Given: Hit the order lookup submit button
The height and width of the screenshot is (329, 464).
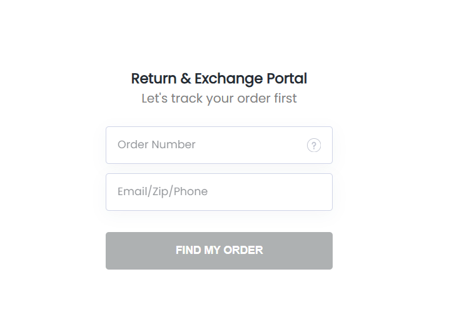Looking at the screenshot, I should pyautogui.click(x=219, y=251).
